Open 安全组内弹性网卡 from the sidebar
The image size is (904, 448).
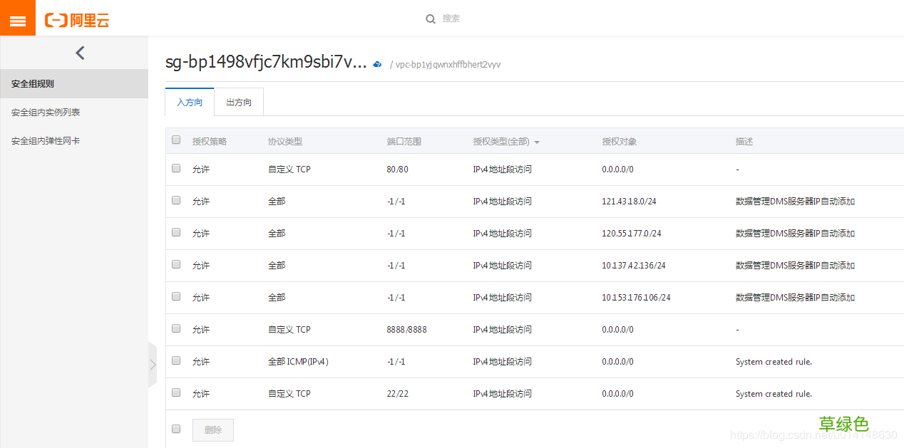tap(43, 140)
